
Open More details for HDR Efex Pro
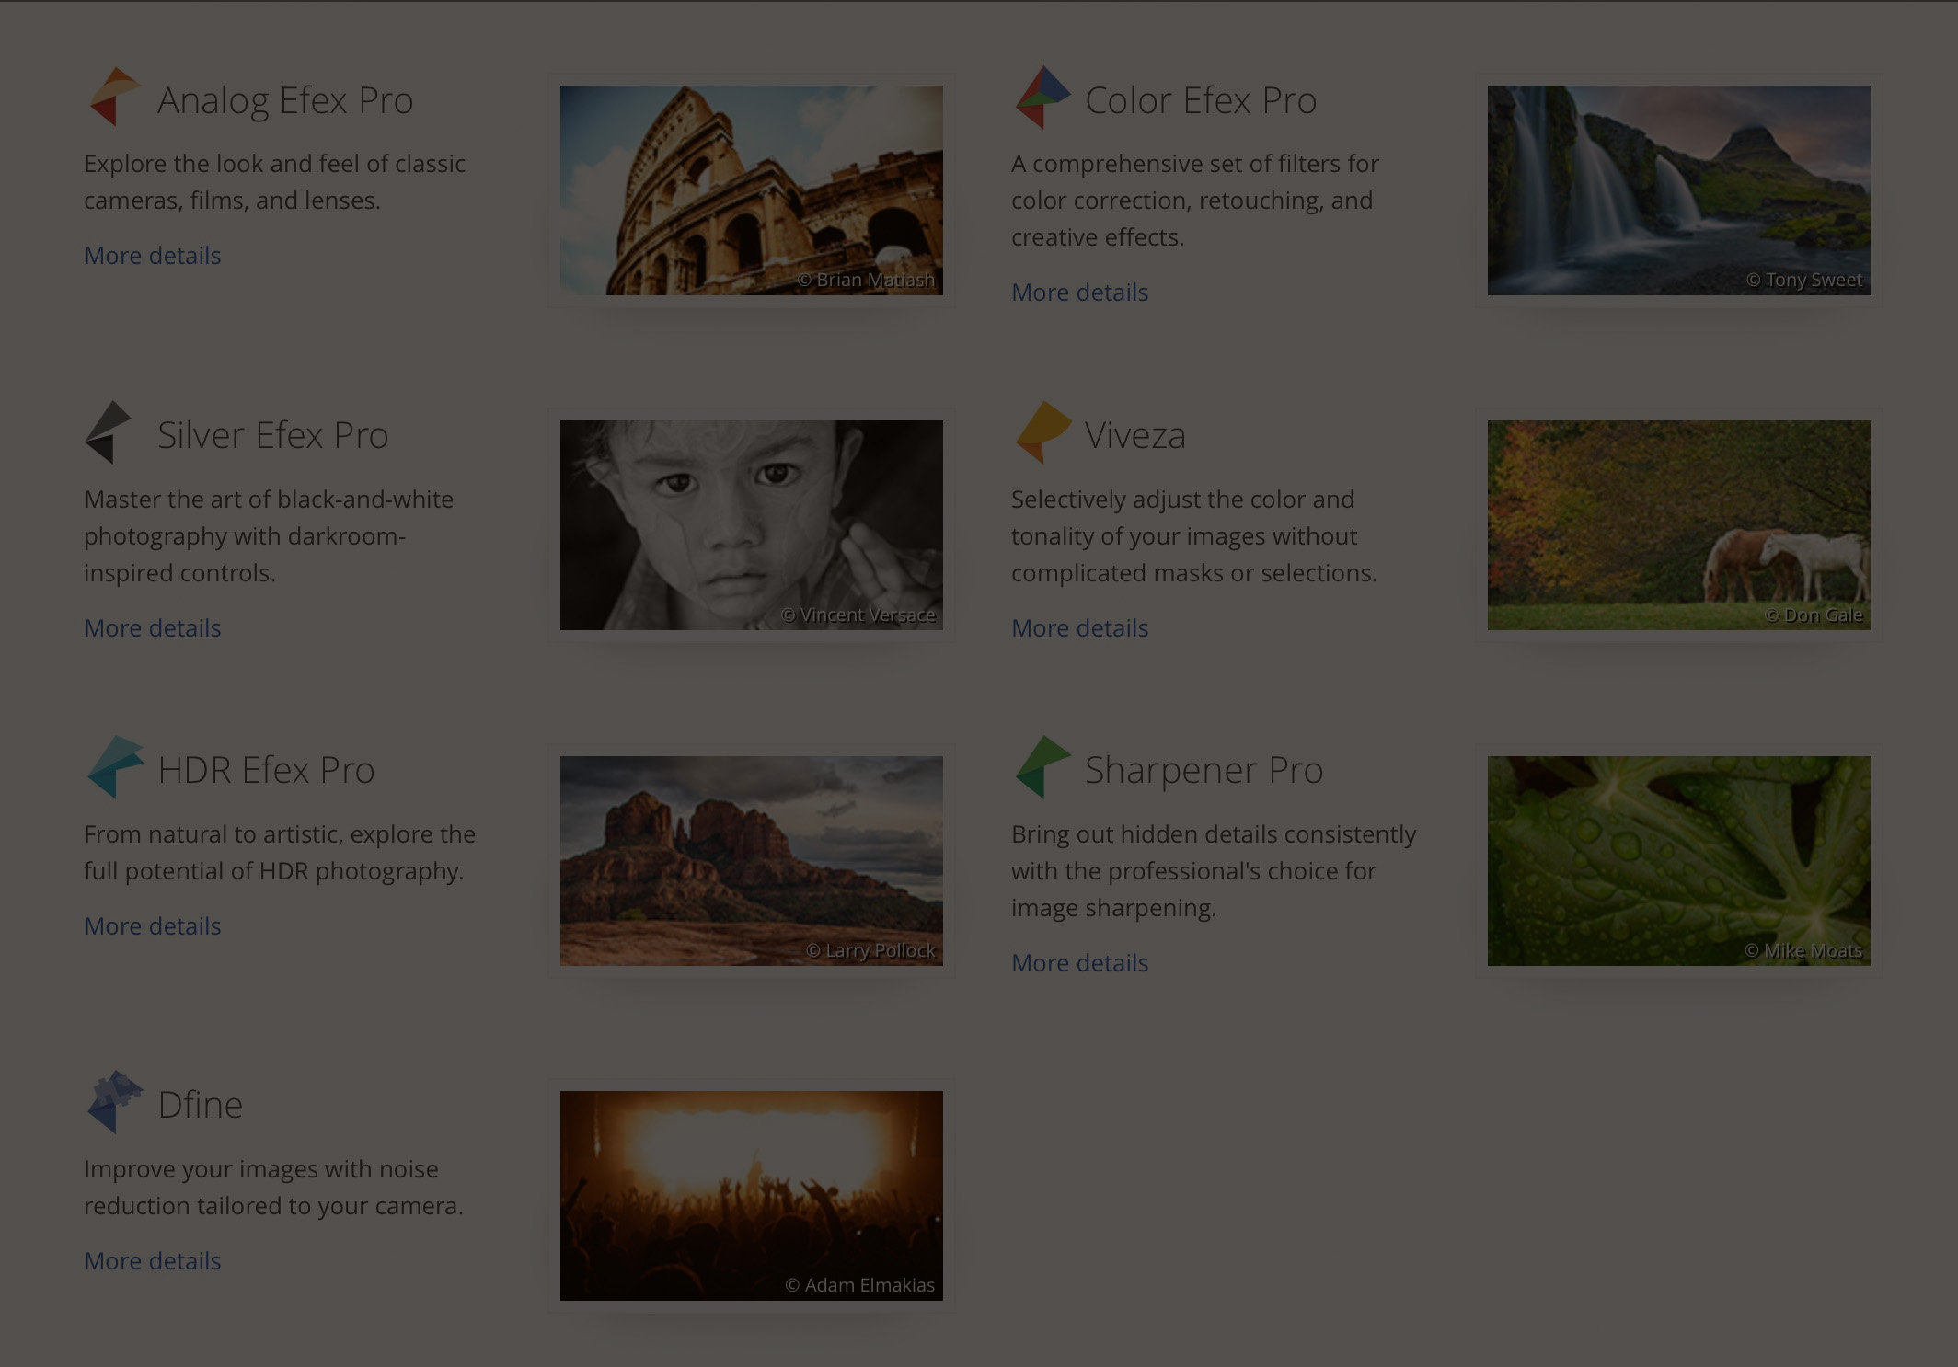click(153, 925)
